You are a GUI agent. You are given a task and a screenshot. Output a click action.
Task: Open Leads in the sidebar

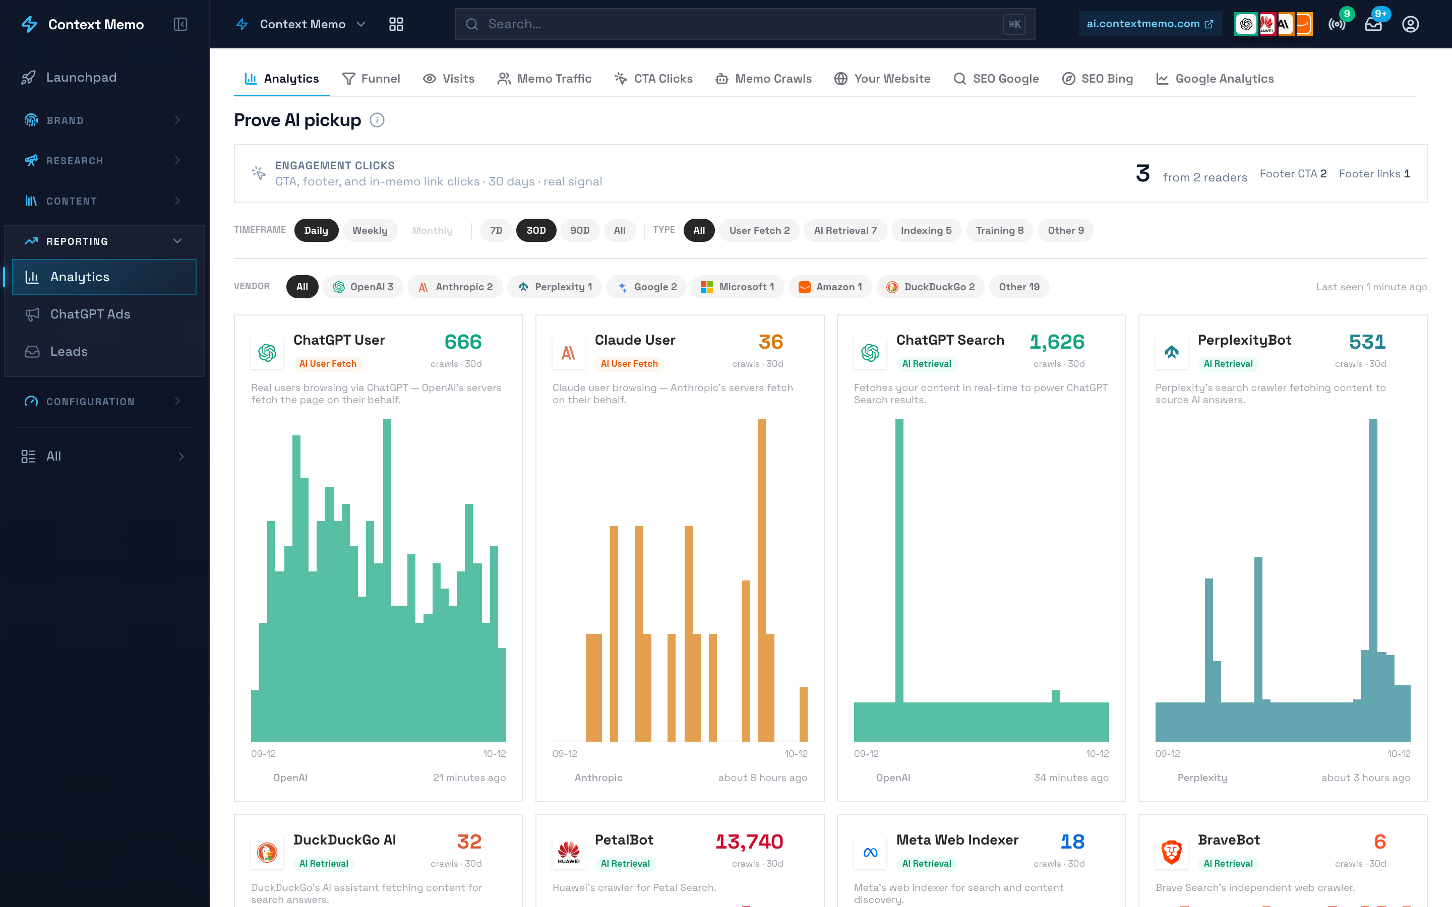[103, 352]
